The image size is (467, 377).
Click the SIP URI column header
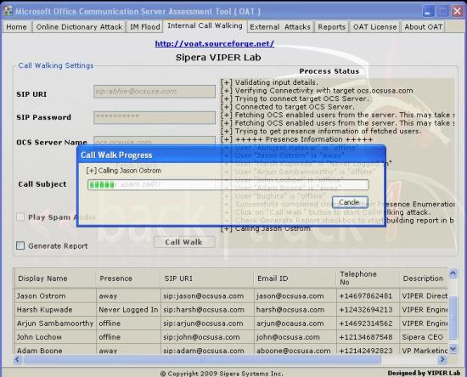(207, 279)
